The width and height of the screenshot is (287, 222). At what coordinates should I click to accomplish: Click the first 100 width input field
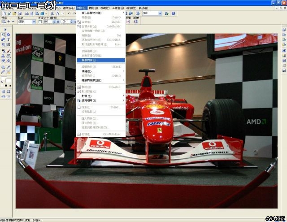click(x=48, y=22)
